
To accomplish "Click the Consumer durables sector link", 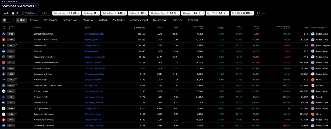I will coord(93,80).
